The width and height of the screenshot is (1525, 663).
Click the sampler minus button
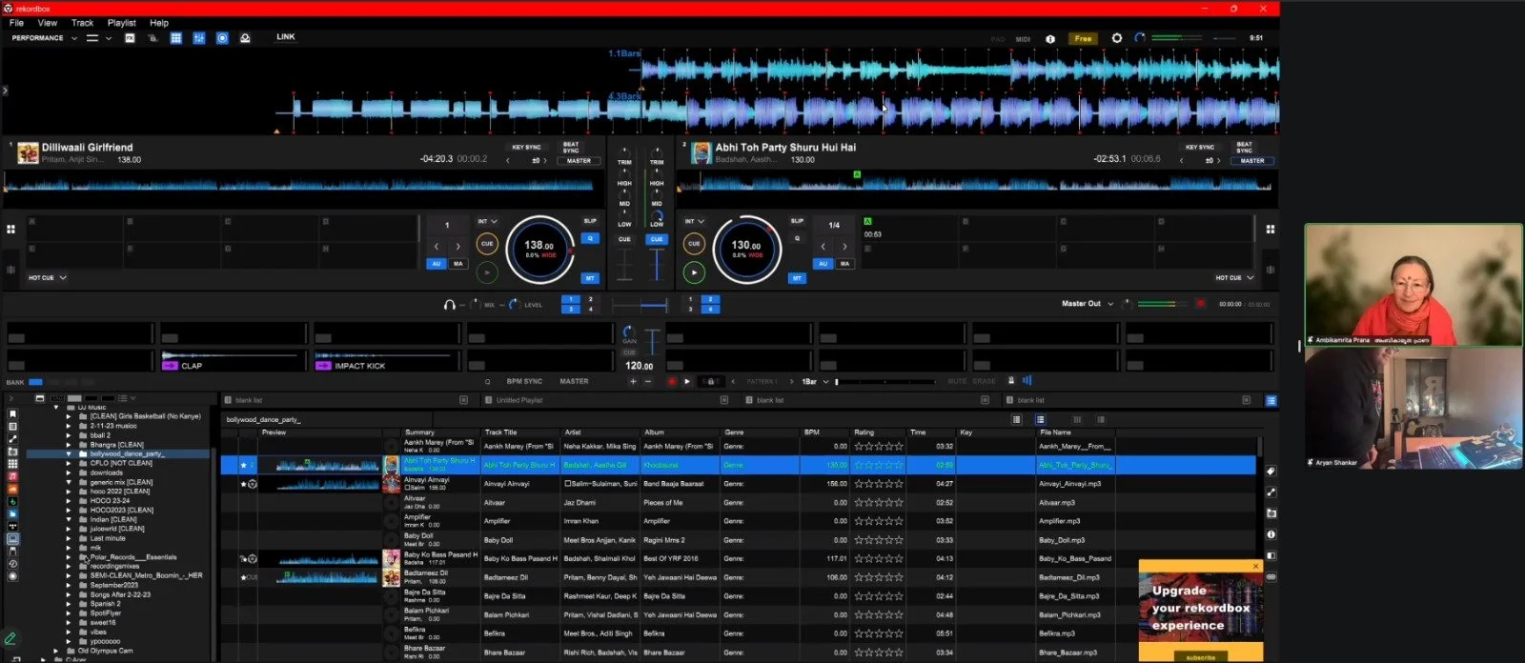click(x=648, y=381)
